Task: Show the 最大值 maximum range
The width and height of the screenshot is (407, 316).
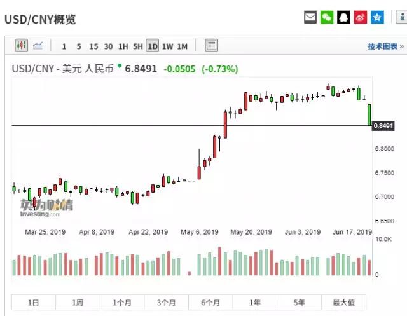Action: point(343,303)
